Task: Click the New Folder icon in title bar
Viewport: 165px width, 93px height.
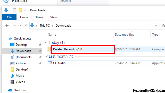Action: coord(20,10)
